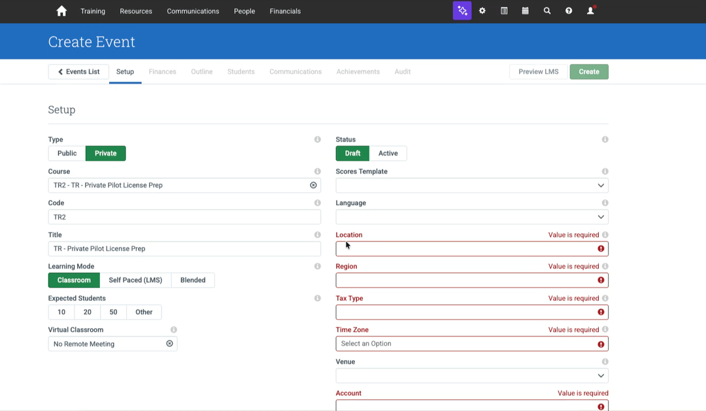
Task: Clear the Course field selection
Action: click(313, 185)
